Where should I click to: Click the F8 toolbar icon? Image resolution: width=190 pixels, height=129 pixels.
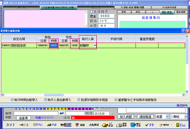(x=24, y=125)
